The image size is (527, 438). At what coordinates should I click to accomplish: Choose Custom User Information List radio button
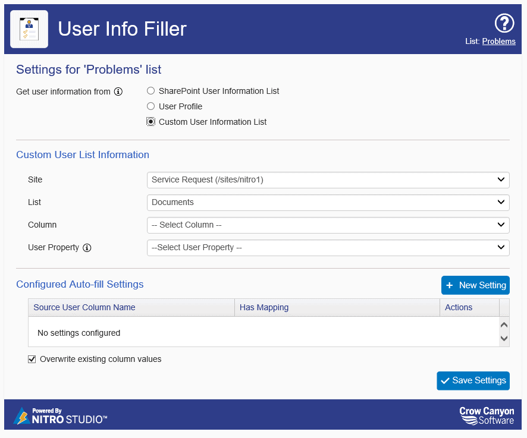pyautogui.click(x=151, y=122)
